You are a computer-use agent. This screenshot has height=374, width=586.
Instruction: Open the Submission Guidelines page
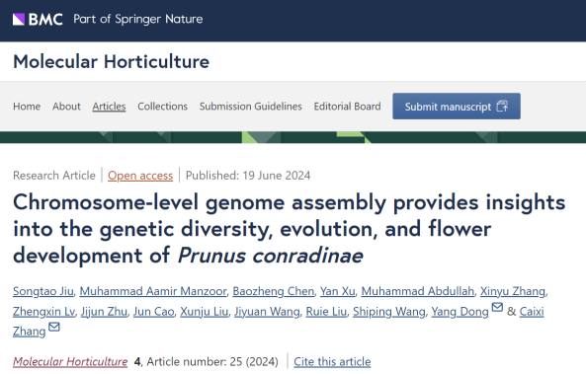pyautogui.click(x=250, y=107)
